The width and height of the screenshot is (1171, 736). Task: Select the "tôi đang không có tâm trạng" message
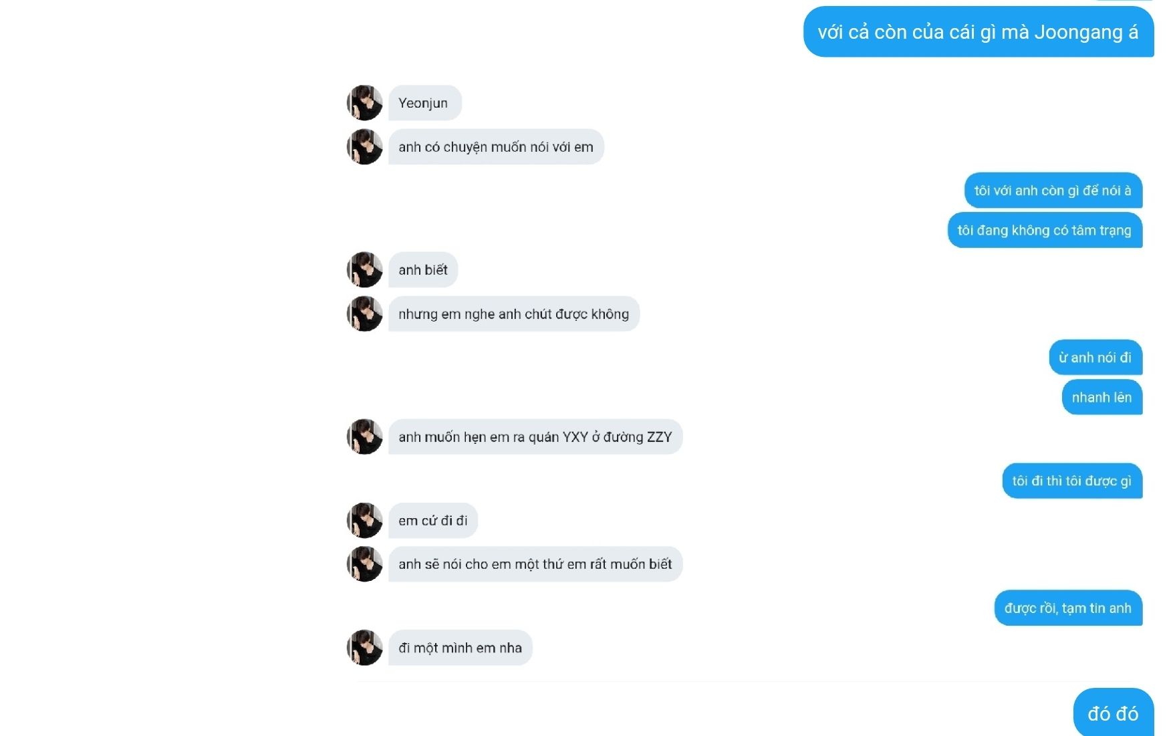(x=1044, y=231)
